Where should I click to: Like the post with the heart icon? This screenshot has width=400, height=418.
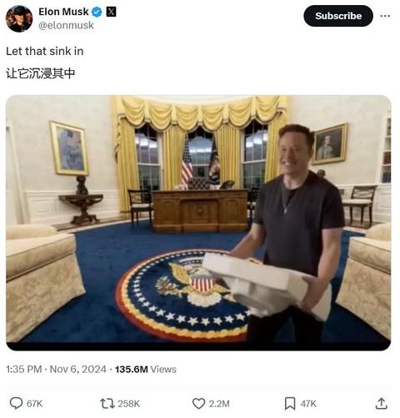point(198,404)
